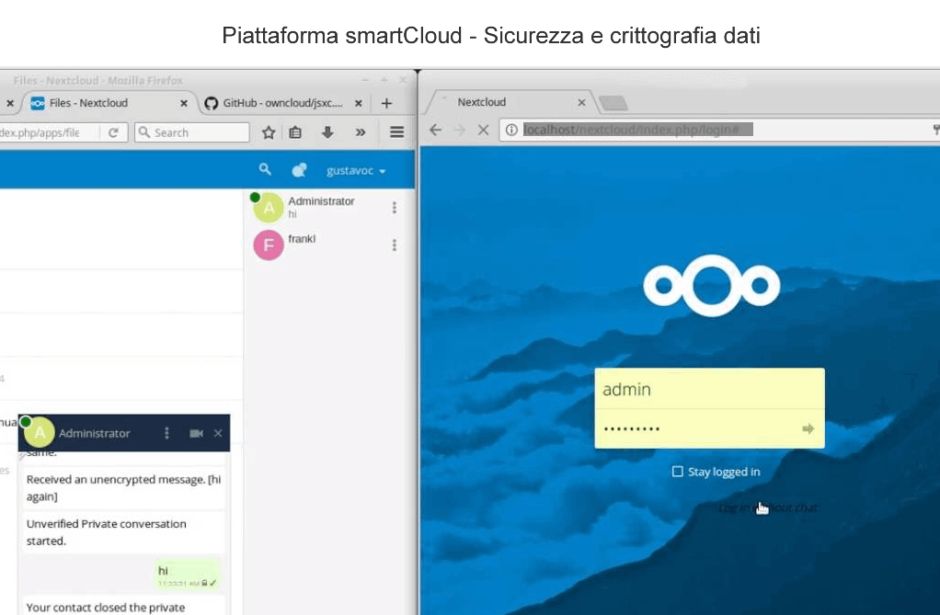Enable the Stay logged in checkbox
Screen dimensions: 940x615
click(678, 472)
